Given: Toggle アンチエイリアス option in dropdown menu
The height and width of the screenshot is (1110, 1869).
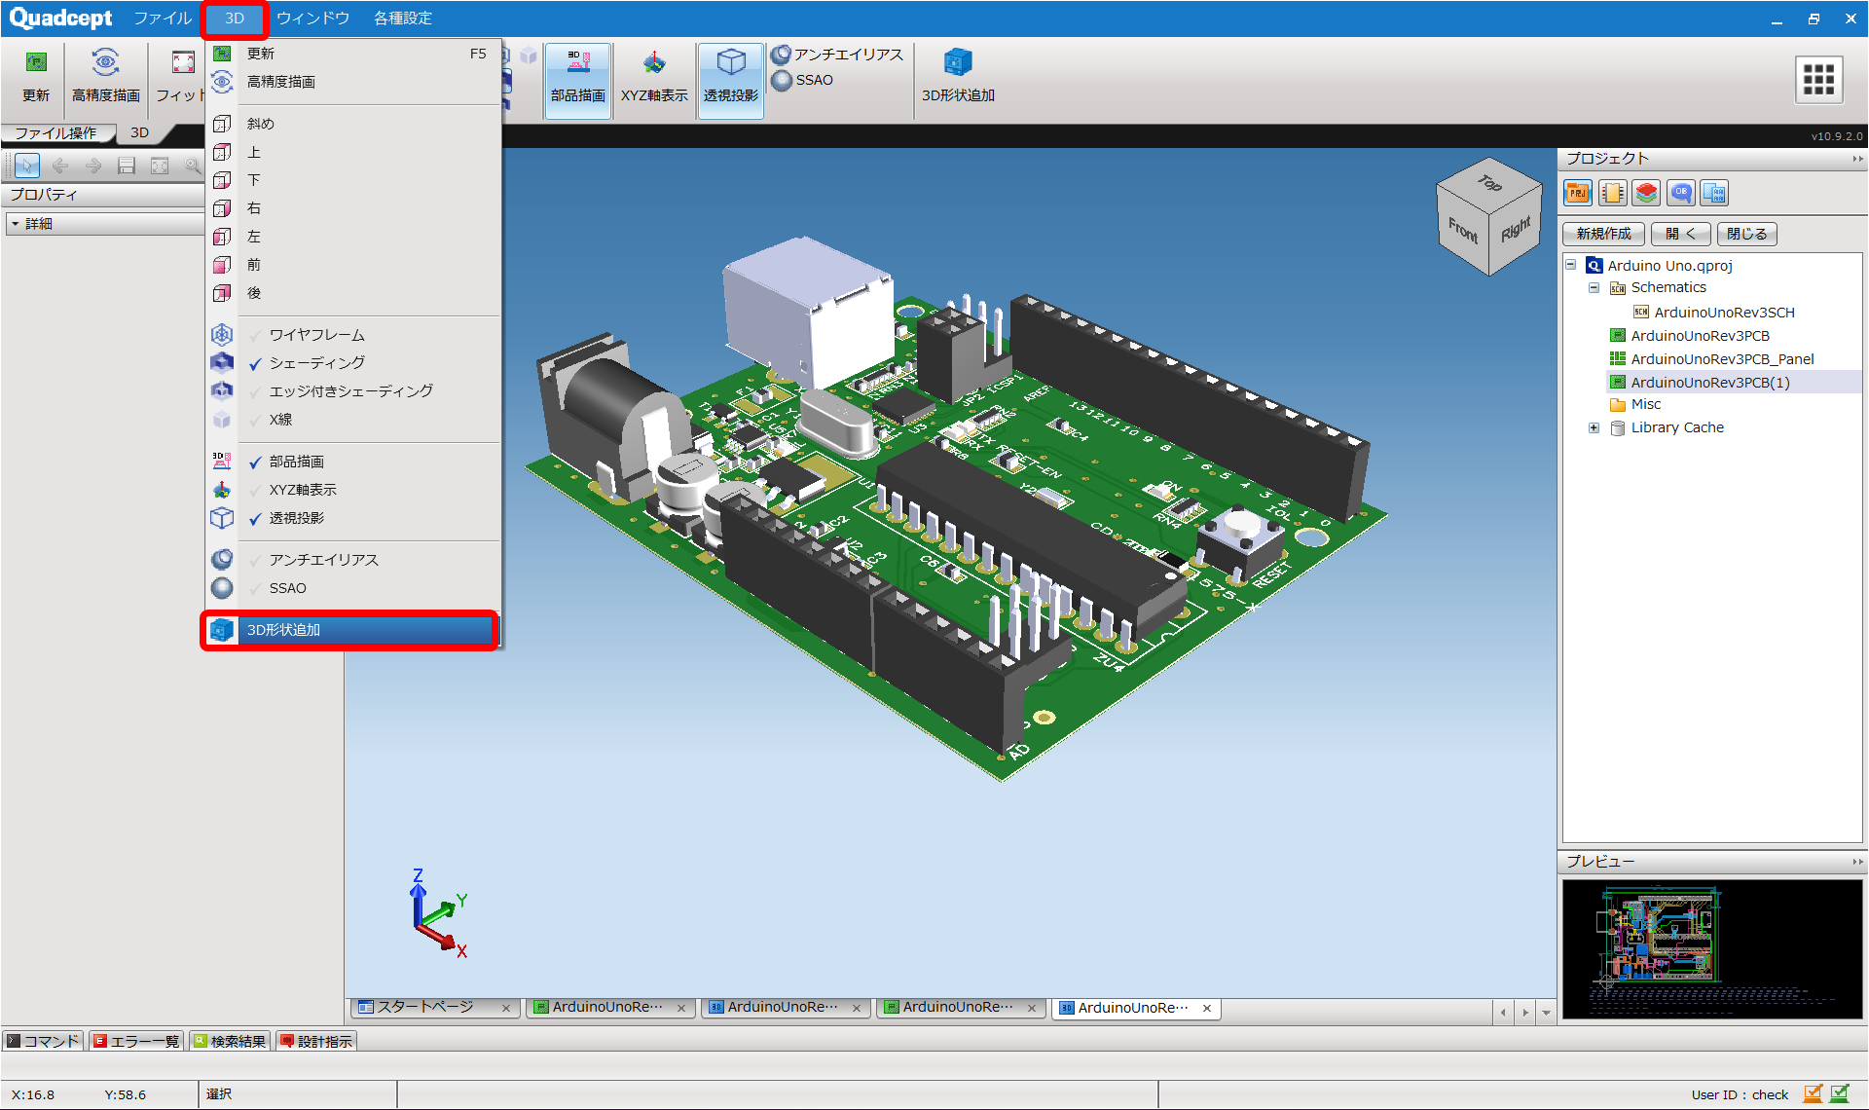Looking at the screenshot, I should (323, 560).
